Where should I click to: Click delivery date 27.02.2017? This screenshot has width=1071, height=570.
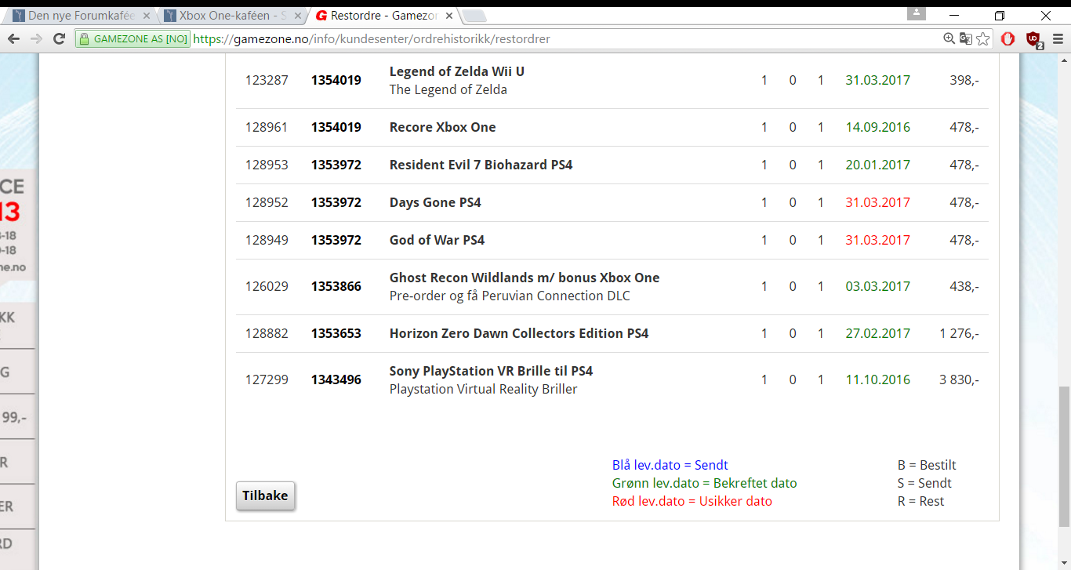(878, 333)
